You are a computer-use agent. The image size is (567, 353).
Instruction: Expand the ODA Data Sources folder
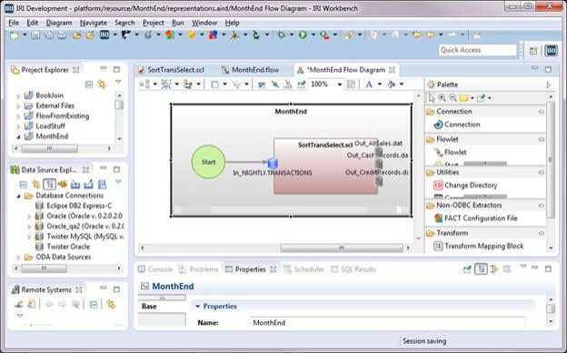point(18,257)
